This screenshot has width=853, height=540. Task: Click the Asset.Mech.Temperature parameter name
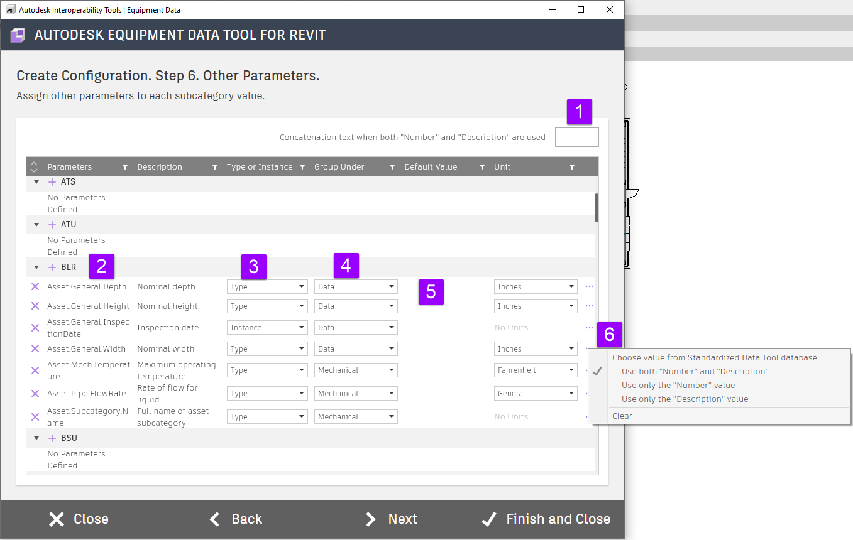89,370
